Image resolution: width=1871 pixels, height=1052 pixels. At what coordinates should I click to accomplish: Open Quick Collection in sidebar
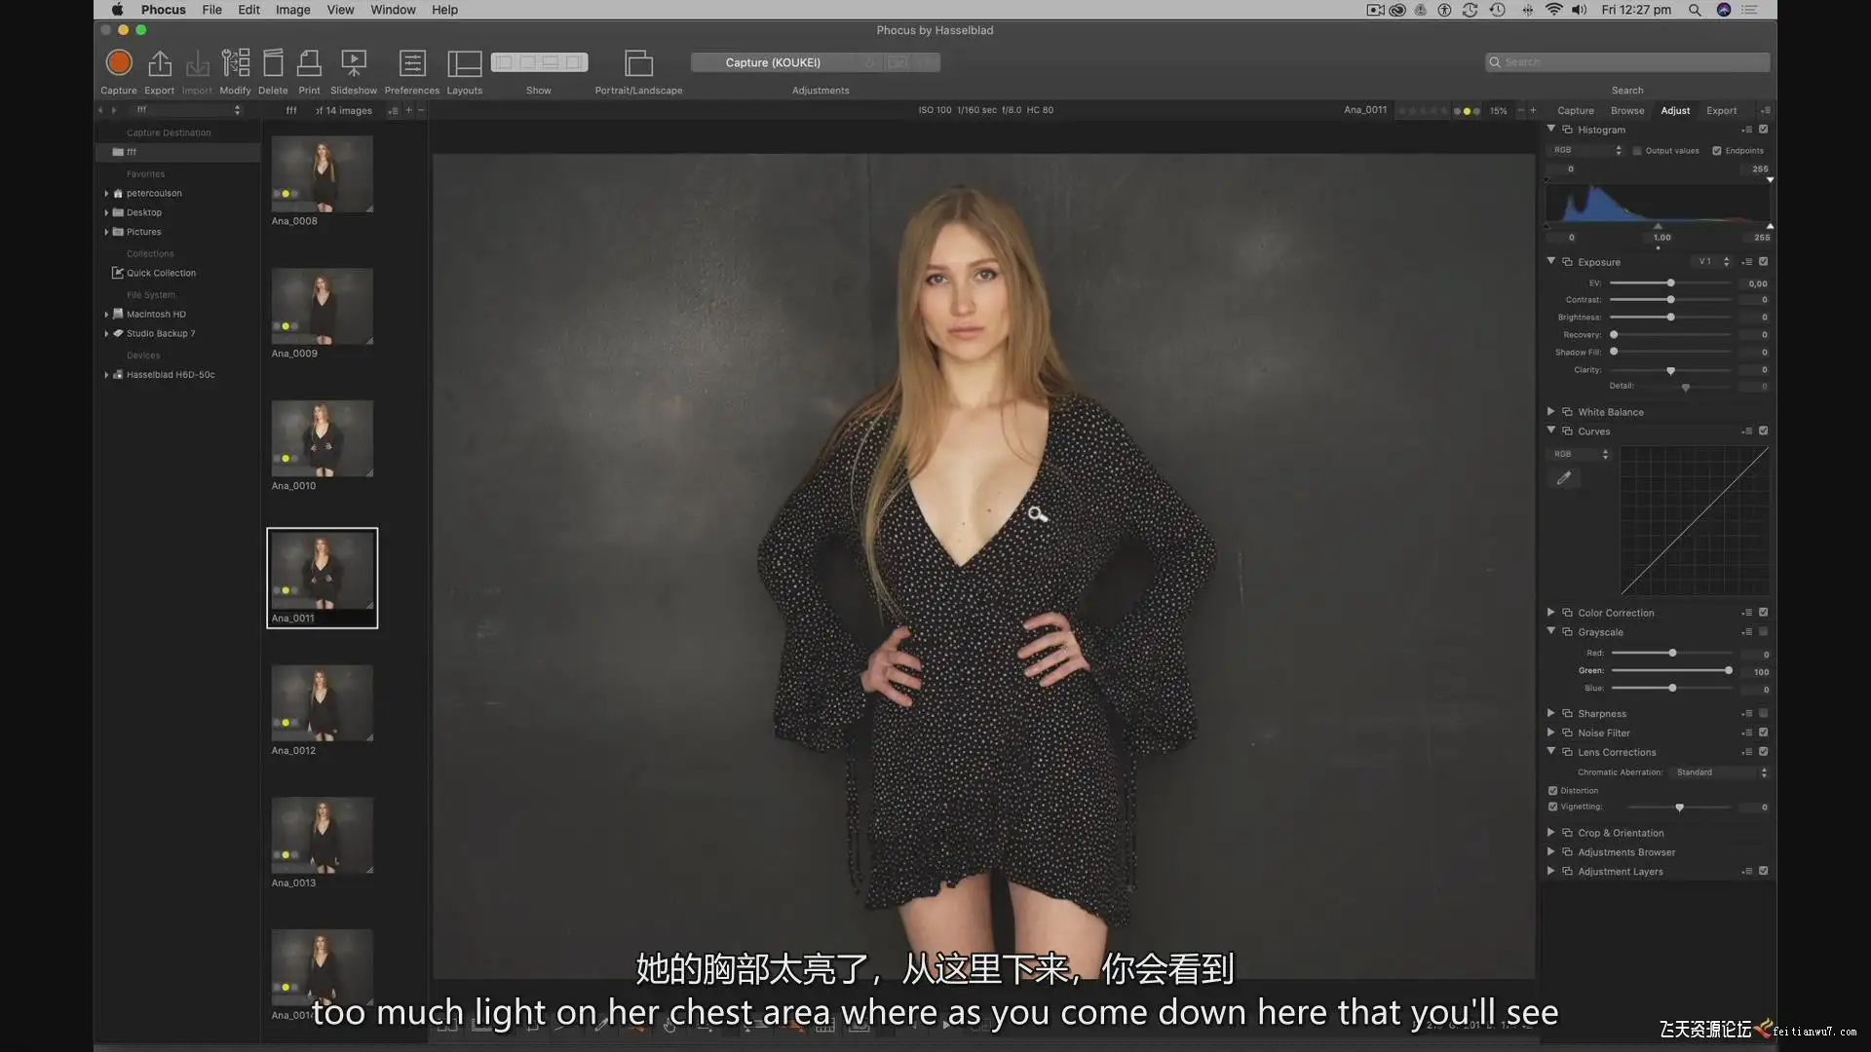coord(161,274)
